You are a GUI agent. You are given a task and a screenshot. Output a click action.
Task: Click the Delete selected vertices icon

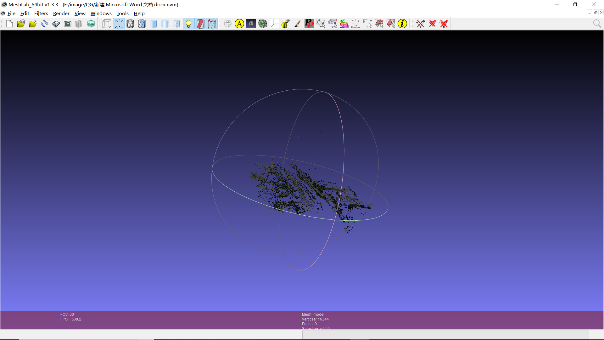click(x=421, y=24)
